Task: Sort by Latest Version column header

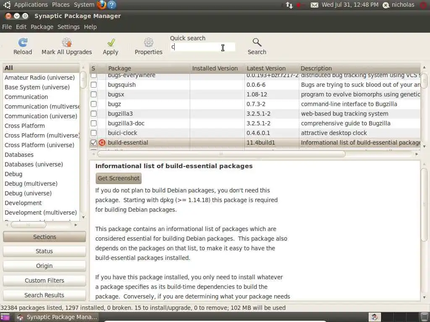Action: (272, 68)
